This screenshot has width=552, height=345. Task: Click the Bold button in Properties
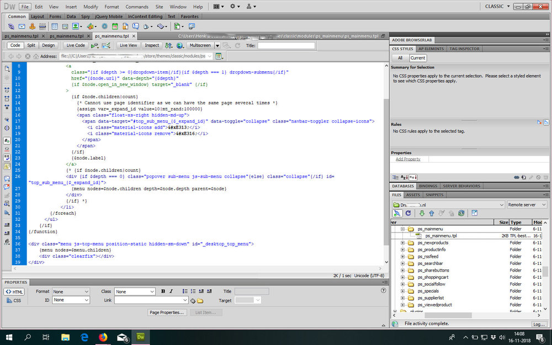coord(163,291)
